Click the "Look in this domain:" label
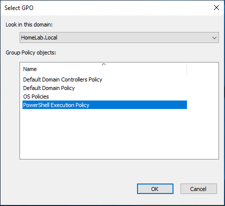225x206 pixels. [x=29, y=24]
